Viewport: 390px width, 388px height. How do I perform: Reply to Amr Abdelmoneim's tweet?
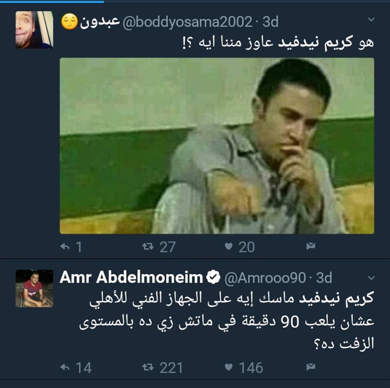[x=65, y=367]
